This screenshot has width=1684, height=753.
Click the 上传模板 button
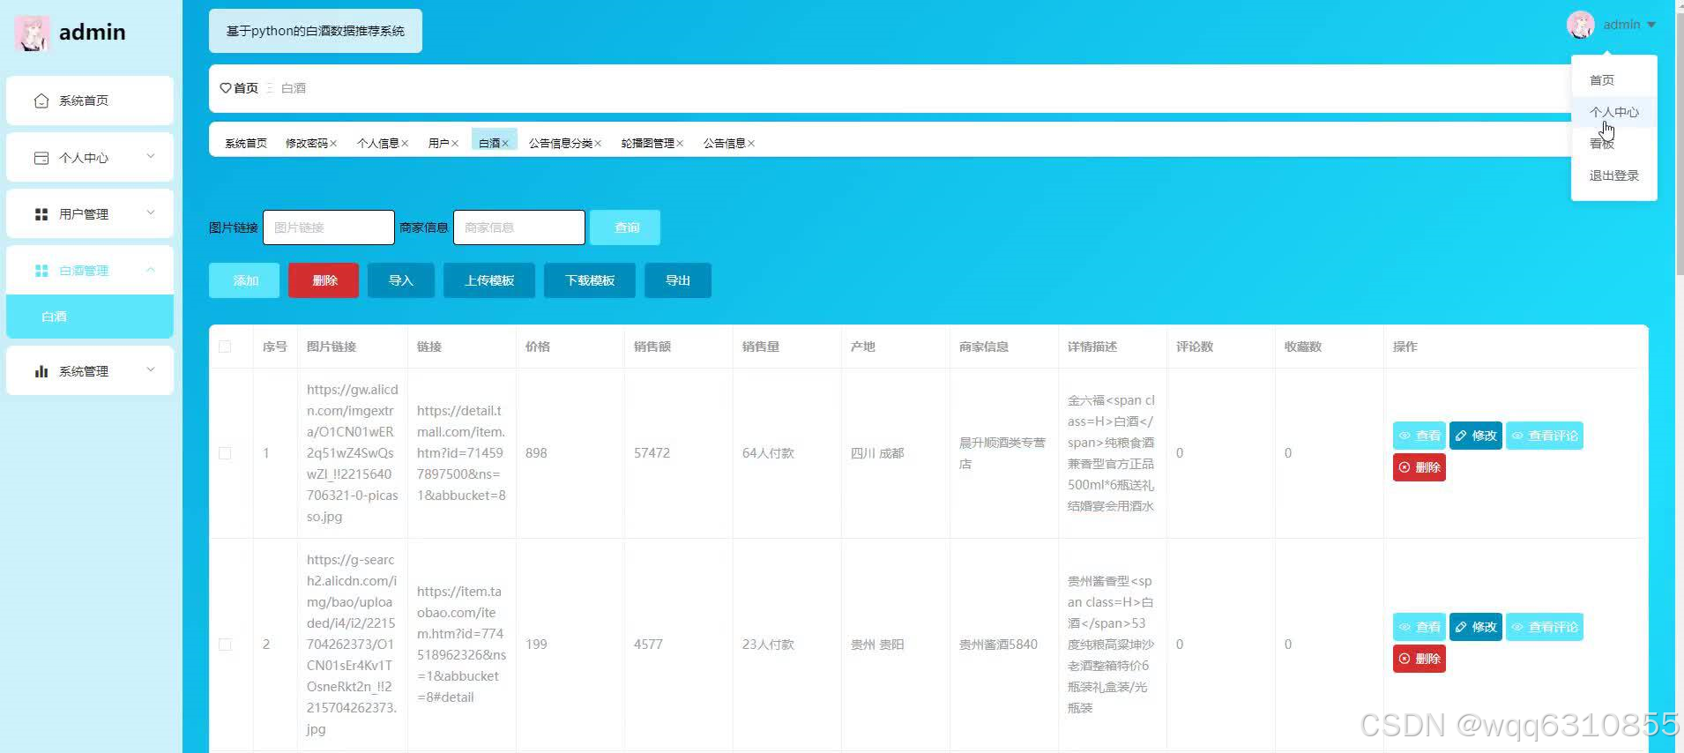(489, 280)
